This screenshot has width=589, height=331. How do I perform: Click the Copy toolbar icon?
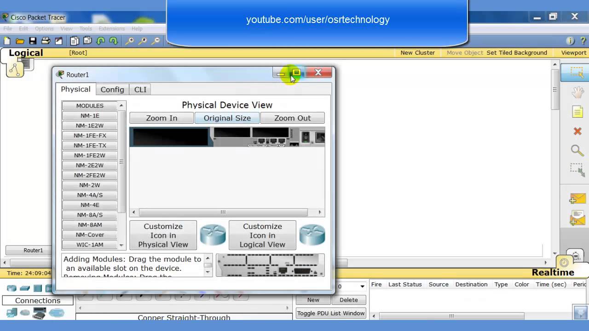click(x=75, y=41)
